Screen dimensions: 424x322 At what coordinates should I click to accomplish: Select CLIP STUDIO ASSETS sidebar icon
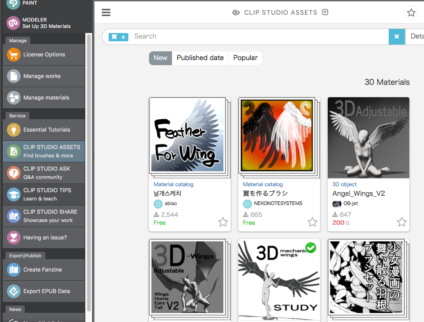pyautogui.click(x=13, y=151)
